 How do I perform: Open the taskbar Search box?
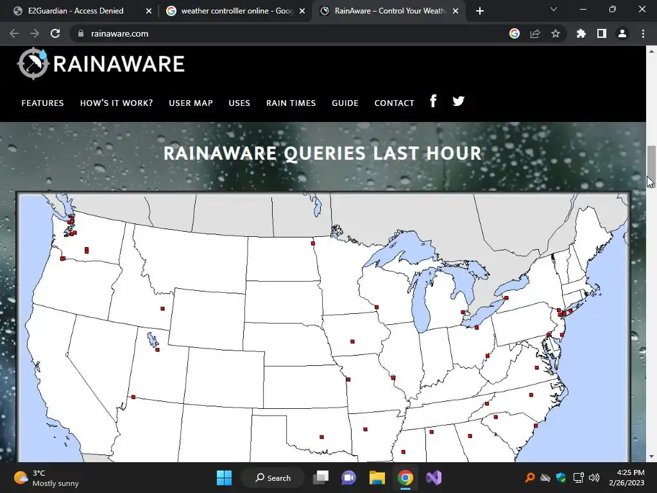[x=273, y=478]
